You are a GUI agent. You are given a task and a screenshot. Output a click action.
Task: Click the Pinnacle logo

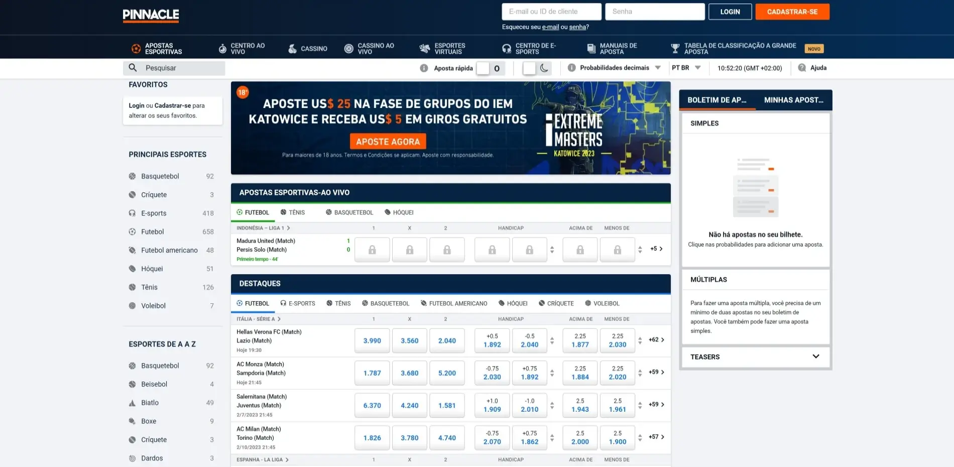pos(151,15)
